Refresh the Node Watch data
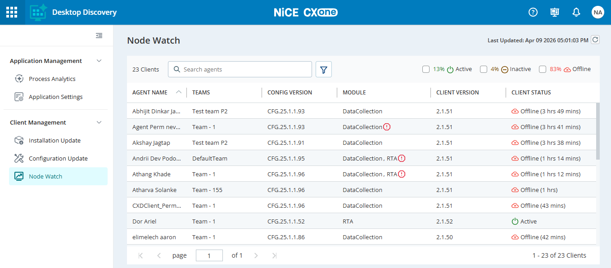Image resolution: width=611 pixels, height=268 pixels. click(x=595, y=40)
